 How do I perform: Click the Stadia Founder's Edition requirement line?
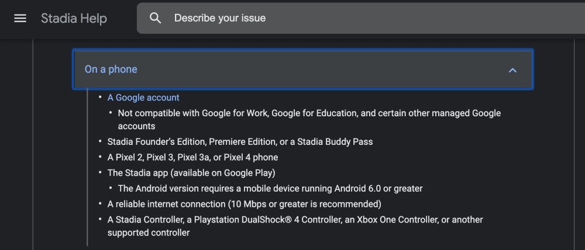(240, 142)
